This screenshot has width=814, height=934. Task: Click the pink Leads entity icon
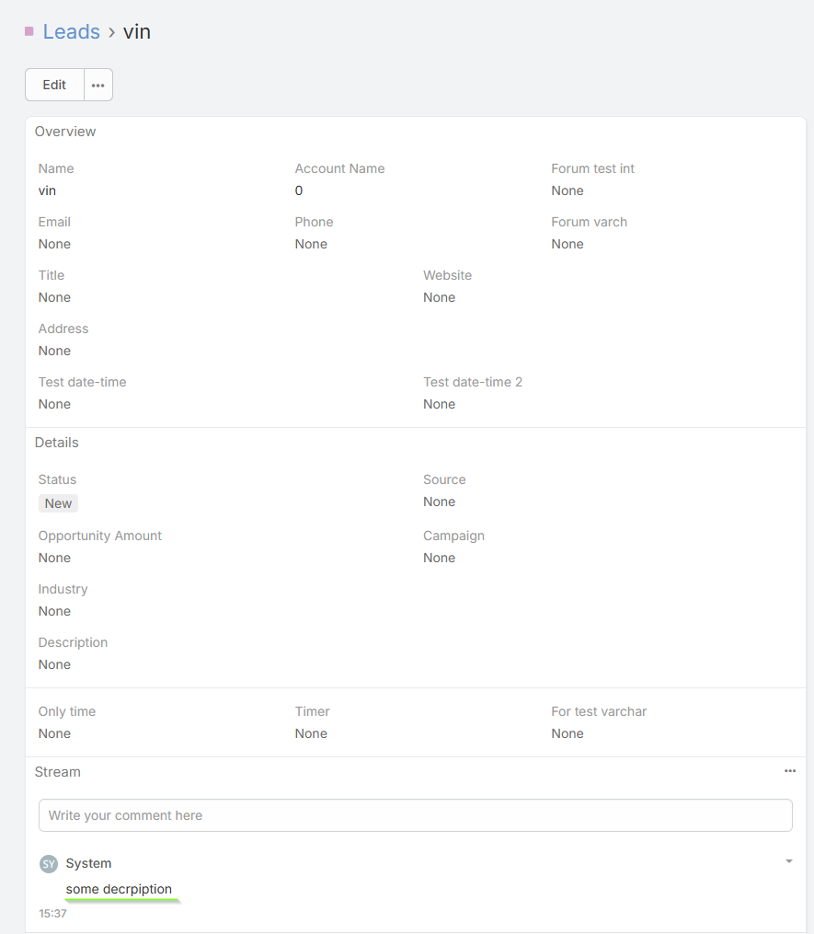pyautogui.click(x=29, y=32)
